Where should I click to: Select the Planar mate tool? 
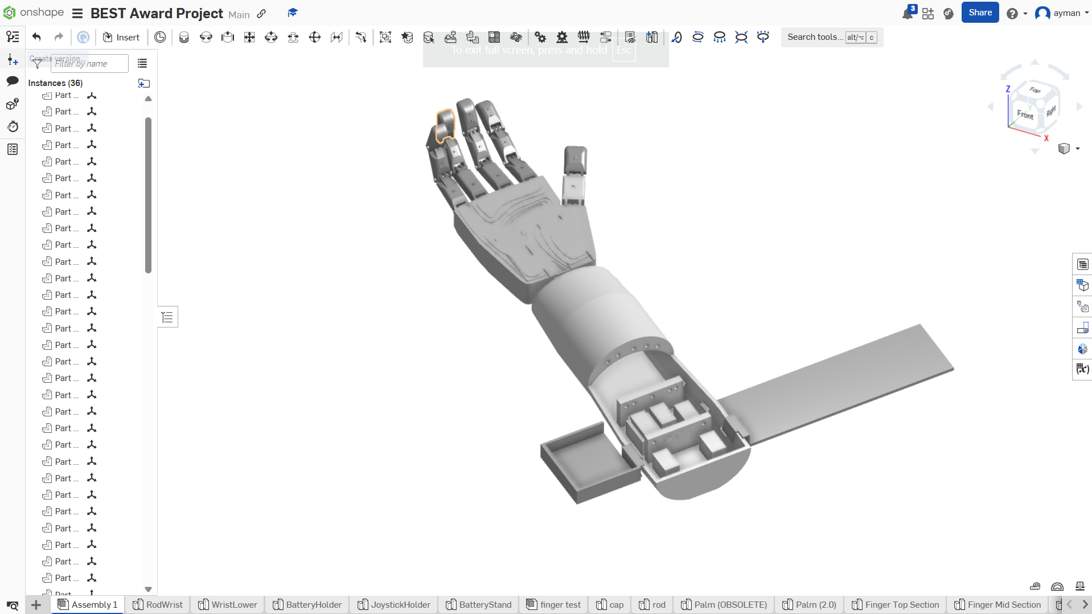[249, 37]
